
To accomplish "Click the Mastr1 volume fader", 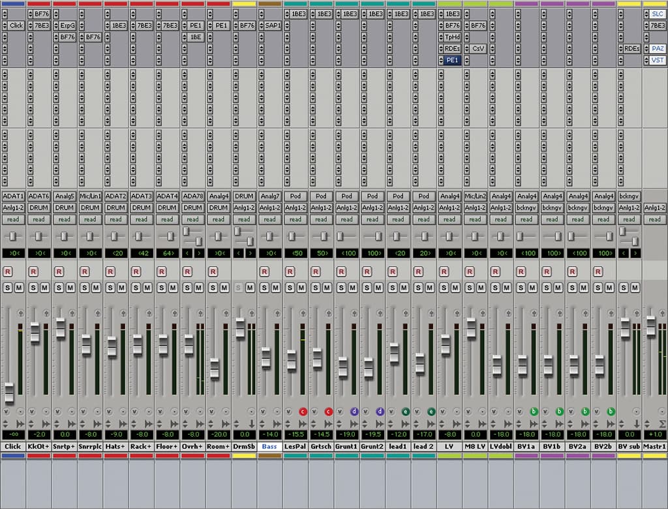I will (x=650, y=326).
